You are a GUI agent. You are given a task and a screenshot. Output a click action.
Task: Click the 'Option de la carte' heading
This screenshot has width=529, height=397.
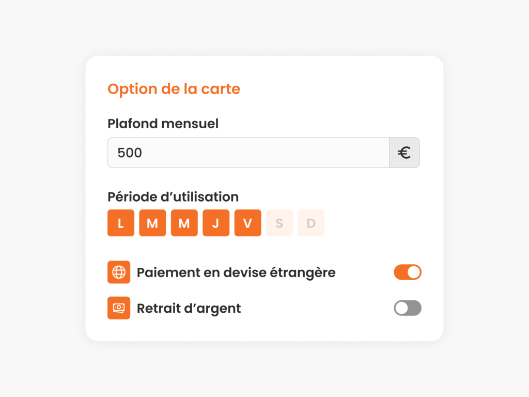(174, 89)
